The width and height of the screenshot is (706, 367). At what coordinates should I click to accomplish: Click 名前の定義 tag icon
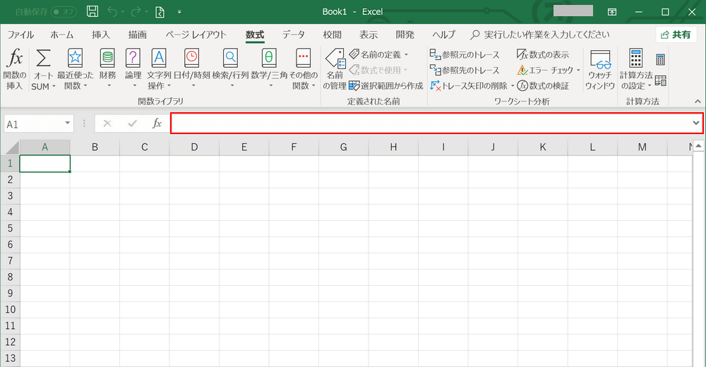354,54
